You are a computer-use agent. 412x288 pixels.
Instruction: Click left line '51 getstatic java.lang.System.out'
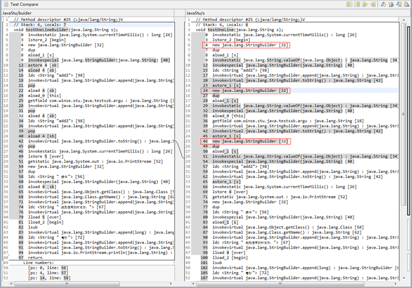pyautogui.click(x=91, y=161)
